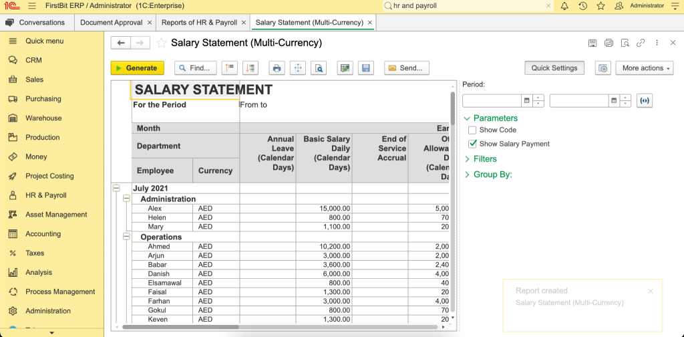Switch to Document Approval tab
This screenshot has width=684, height=337.
(x=112, y=22)
